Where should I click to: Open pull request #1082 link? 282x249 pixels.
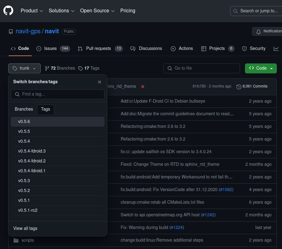click(x=226, y=190)
